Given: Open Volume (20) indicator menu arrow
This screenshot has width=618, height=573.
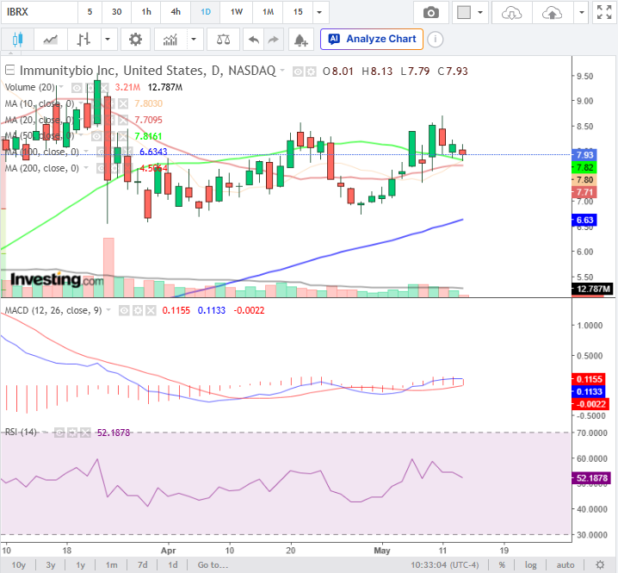Looking at the screenshot, I should [61, 87].
